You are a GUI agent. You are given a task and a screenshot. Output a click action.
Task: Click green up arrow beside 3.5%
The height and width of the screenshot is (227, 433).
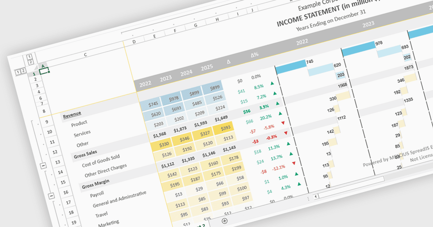278,103
